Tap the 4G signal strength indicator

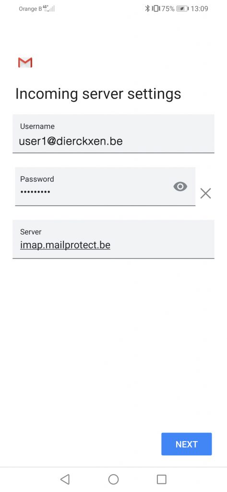(50, 9)
